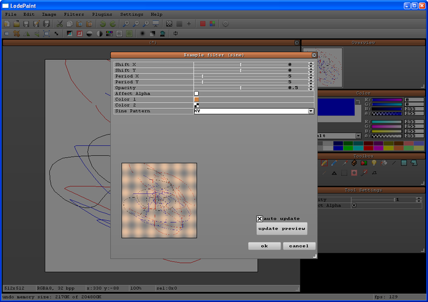Expand the palette dropdown in Color panel
This screenshot has height=302, width=428.
357,135
